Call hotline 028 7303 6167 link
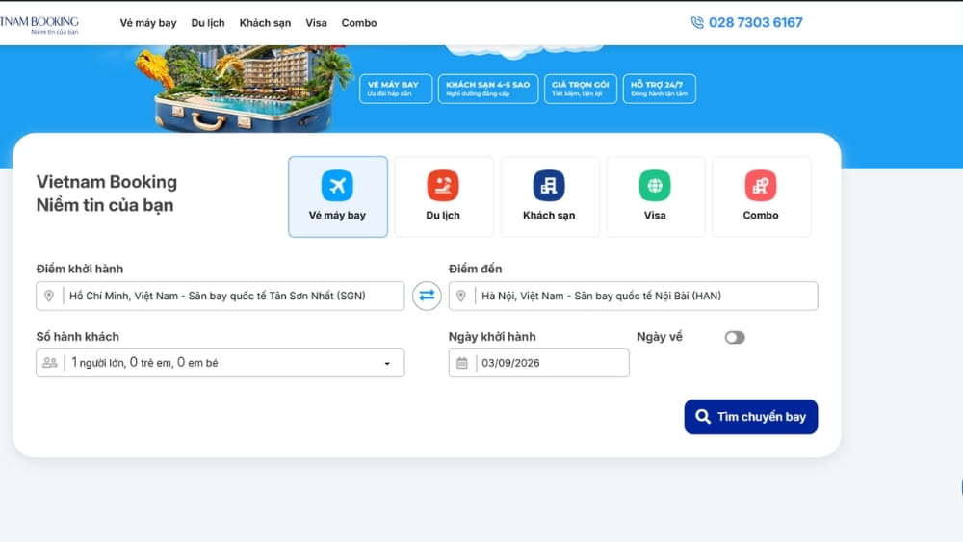963x542 pixels. (755, 23)
